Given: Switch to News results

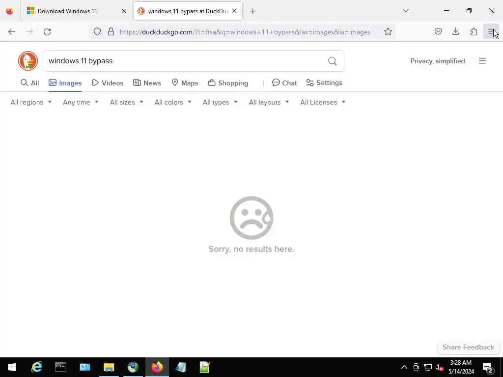Looking at the screenshot, I should pos(147,83).
